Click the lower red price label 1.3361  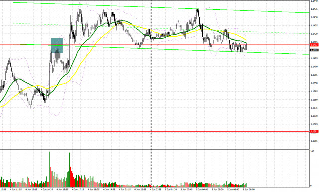coord(314,131)
